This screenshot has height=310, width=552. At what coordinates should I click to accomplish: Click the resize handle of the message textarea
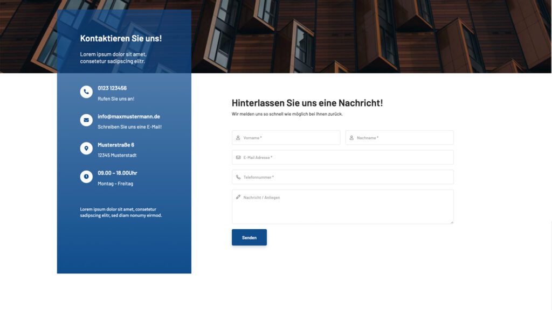pyautogui.click(x=451, y=222)
